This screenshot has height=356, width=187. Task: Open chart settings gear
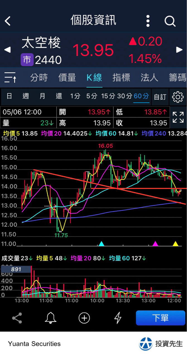click(178, 97)
